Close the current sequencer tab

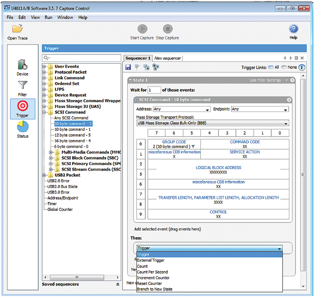(x=302, y=58)
